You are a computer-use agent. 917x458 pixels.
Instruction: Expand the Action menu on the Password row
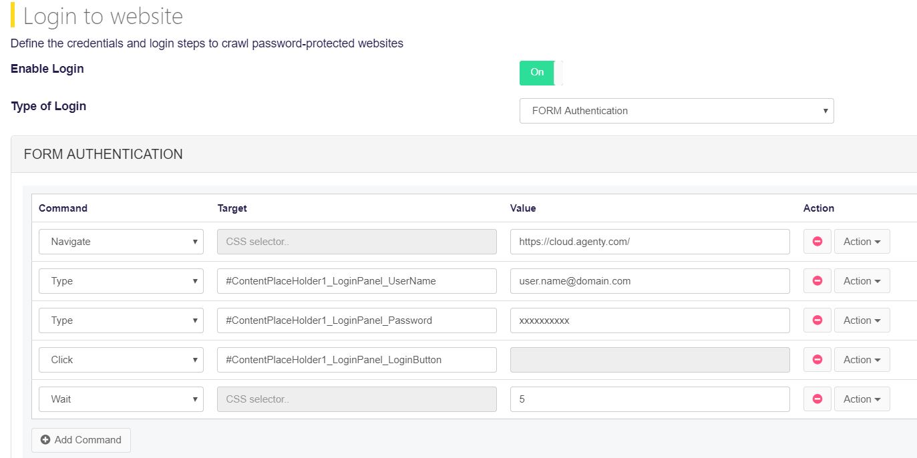pos(862,320)
